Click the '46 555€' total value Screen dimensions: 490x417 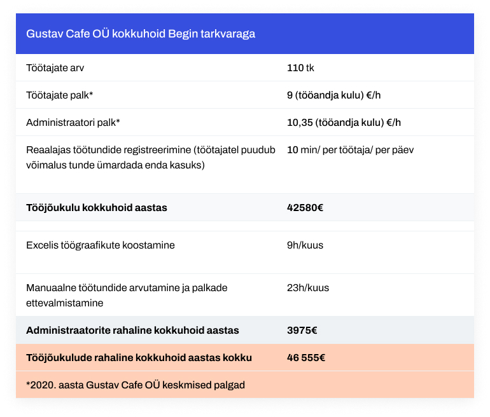[306, 357]
